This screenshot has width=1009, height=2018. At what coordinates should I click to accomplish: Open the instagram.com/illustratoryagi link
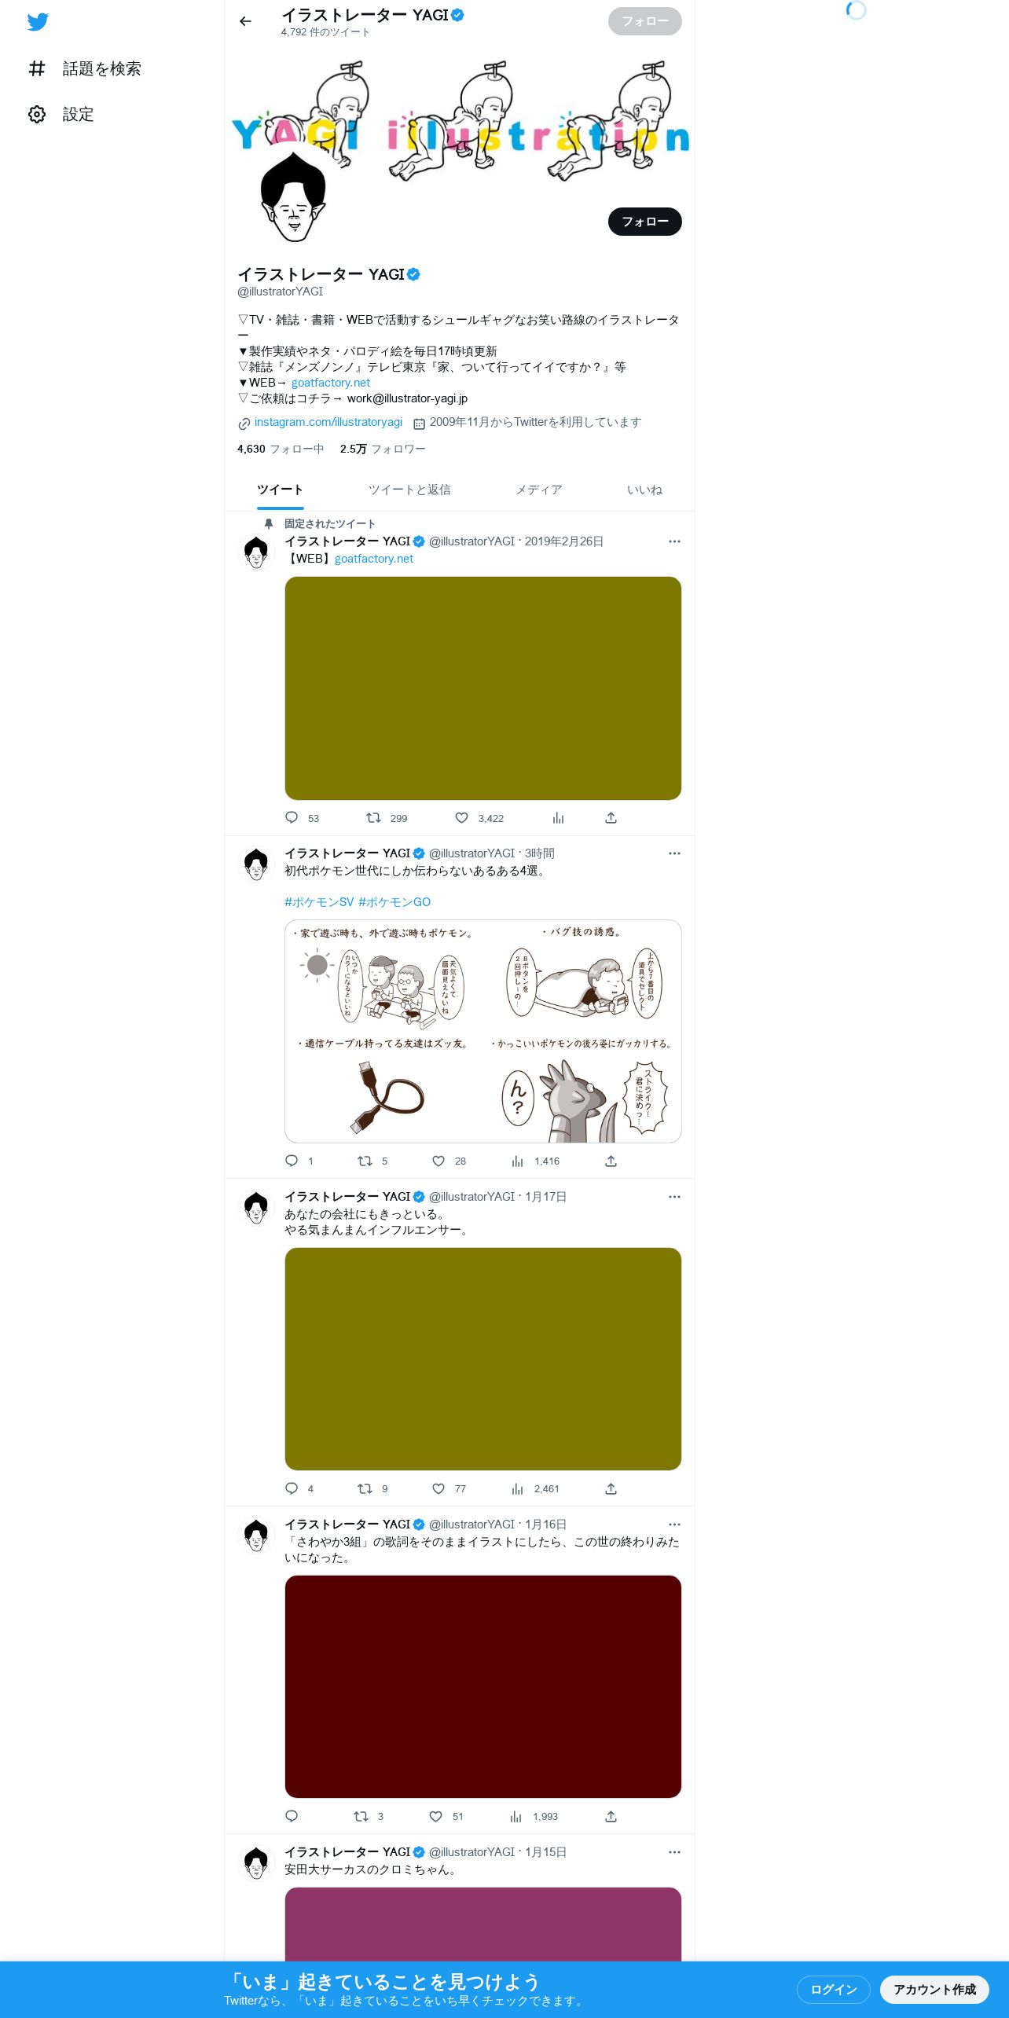click(328, 422)
